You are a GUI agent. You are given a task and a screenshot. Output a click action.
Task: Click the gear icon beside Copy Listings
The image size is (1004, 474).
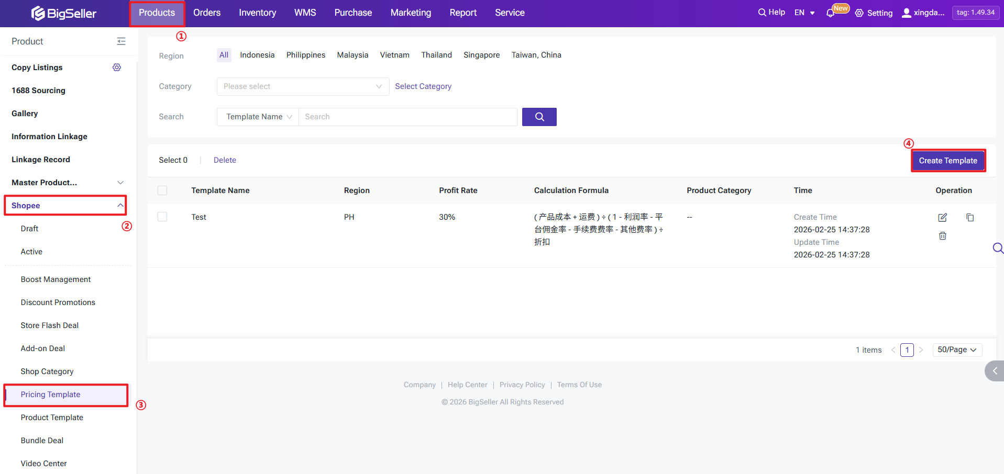pos(117,67)
